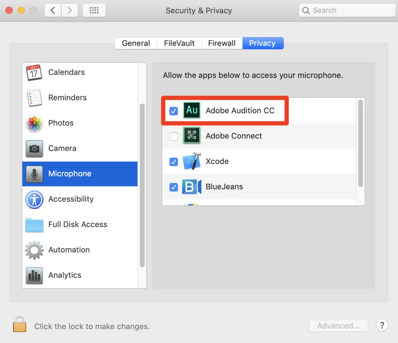This screenshot has width=398, height=343.
Task: Click the privacy category list scrollbar
Action: tap(142, 185)
